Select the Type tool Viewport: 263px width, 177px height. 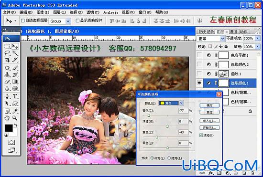pos(15,96)
